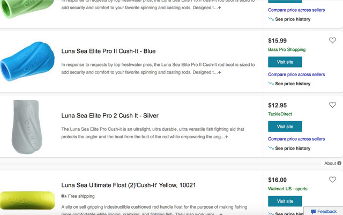The image size is (343, 215).
Task: Compare price across sellers for Blue Cush-It
Action: click(x=296, y=75)
